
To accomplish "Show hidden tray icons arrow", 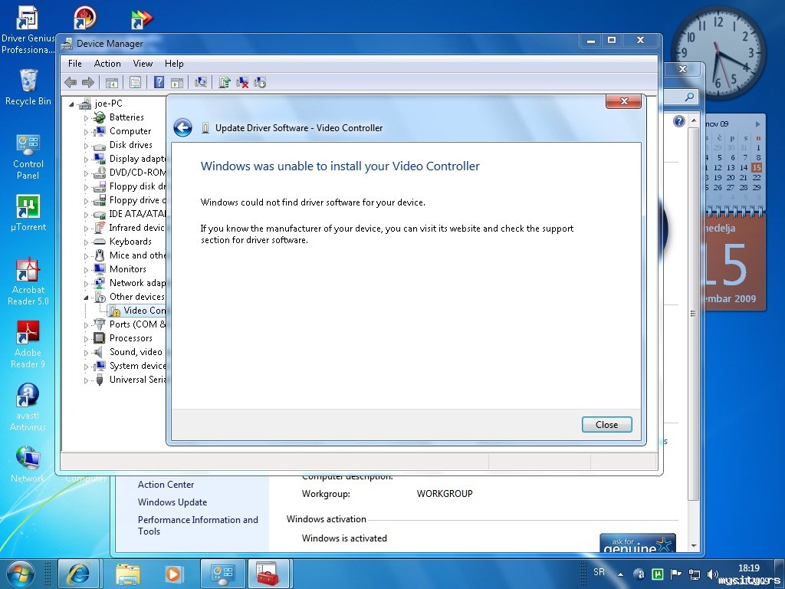I will point(620,574).
